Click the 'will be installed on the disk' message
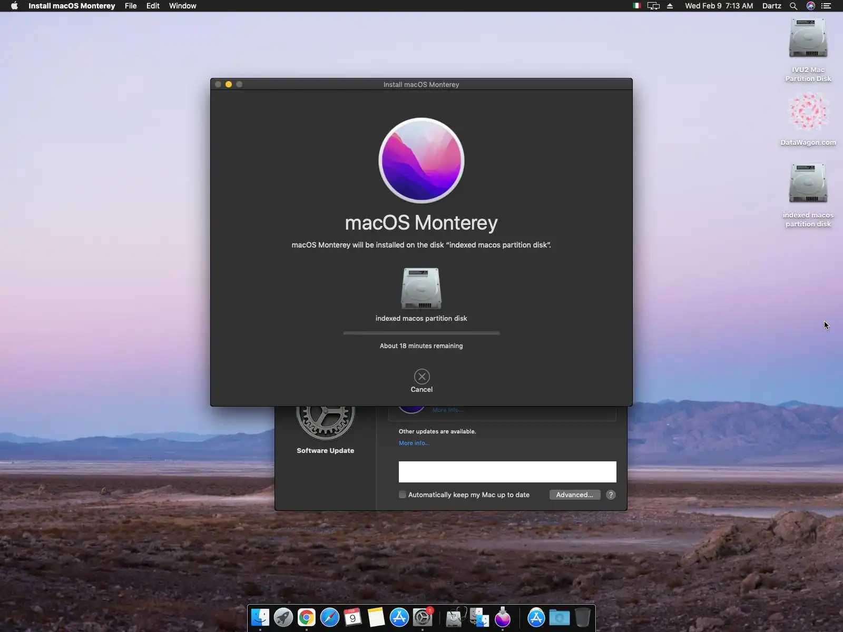843x632 pixels. pyautogui.click(x=421, y=245)
